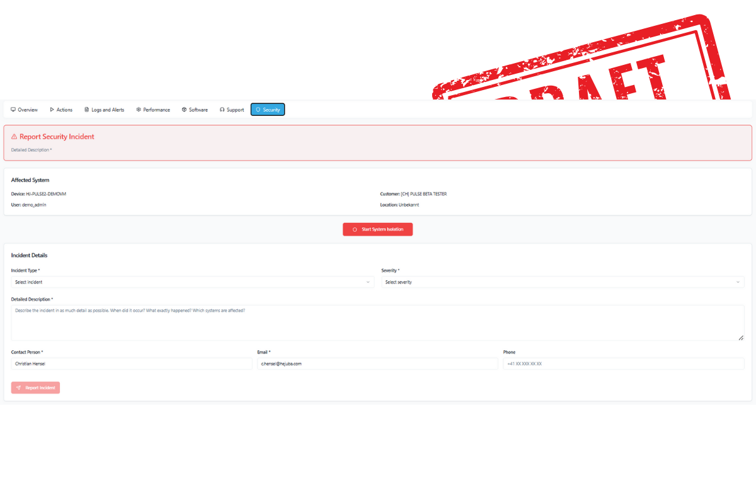The image size is (756, 504).
Task: Click into the Contact Person field
Action: tap(131, 364)
